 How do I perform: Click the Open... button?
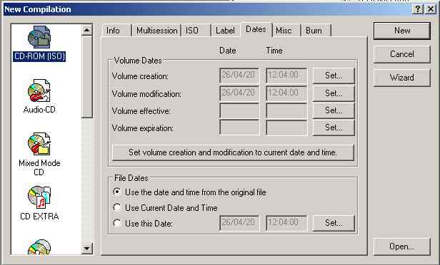[402, 246]
